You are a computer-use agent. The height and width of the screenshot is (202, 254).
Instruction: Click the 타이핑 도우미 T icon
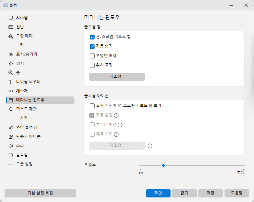[x=11, y=82]
